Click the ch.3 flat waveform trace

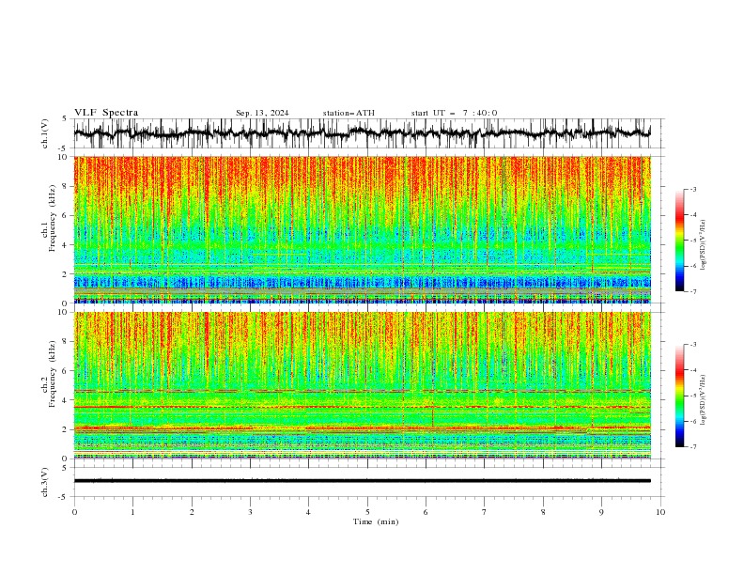click(x=362, y=481)
